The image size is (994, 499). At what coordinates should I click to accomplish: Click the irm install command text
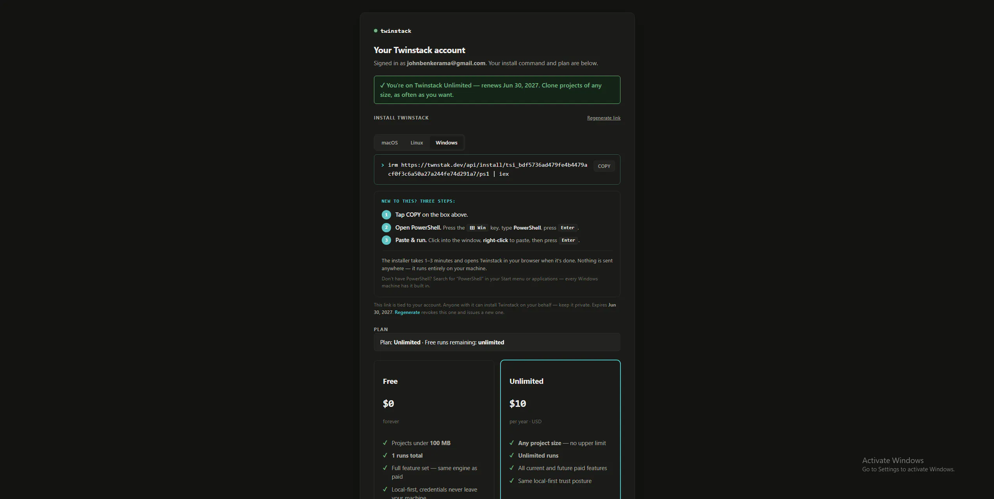click(x=488, y=169)
